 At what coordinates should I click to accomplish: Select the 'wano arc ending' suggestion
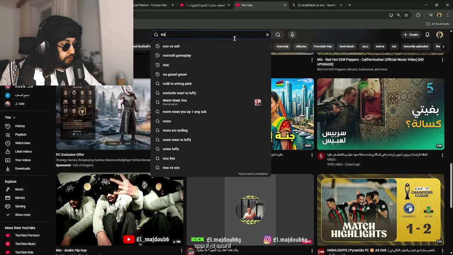(211, 130)
